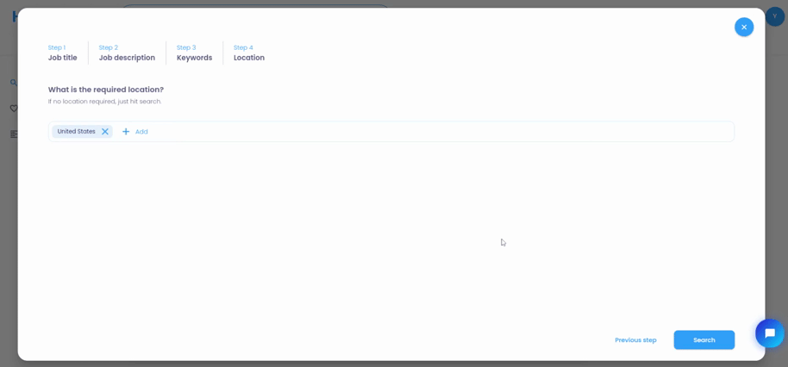Jump to Step 3 Keywords

tap(194, 53)
